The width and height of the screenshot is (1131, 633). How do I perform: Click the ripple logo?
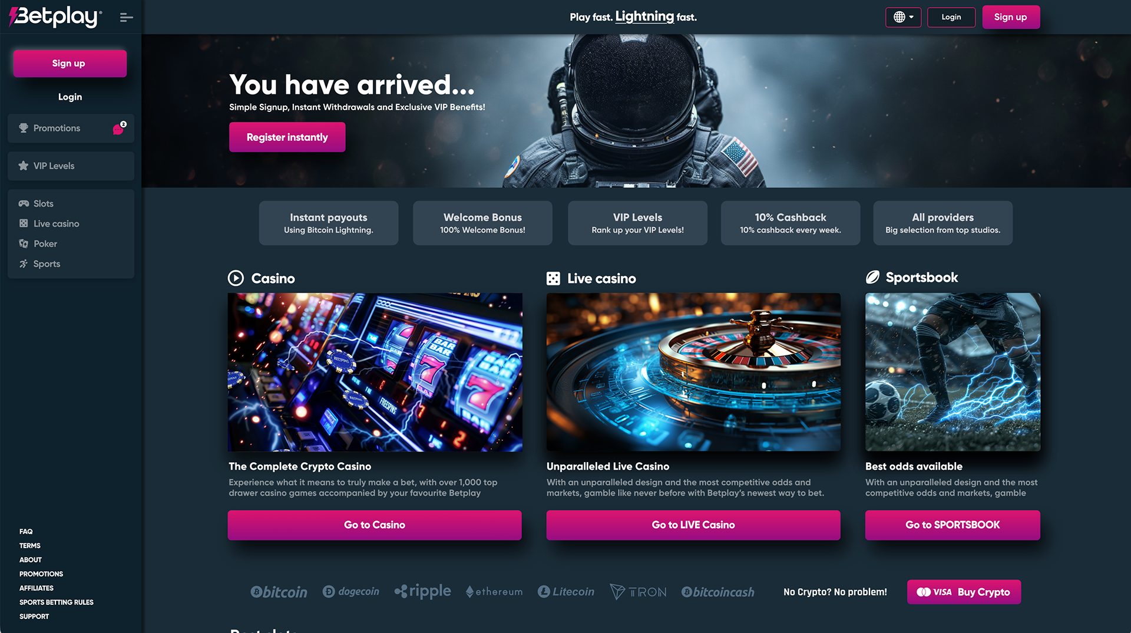(x=422, y=591)
